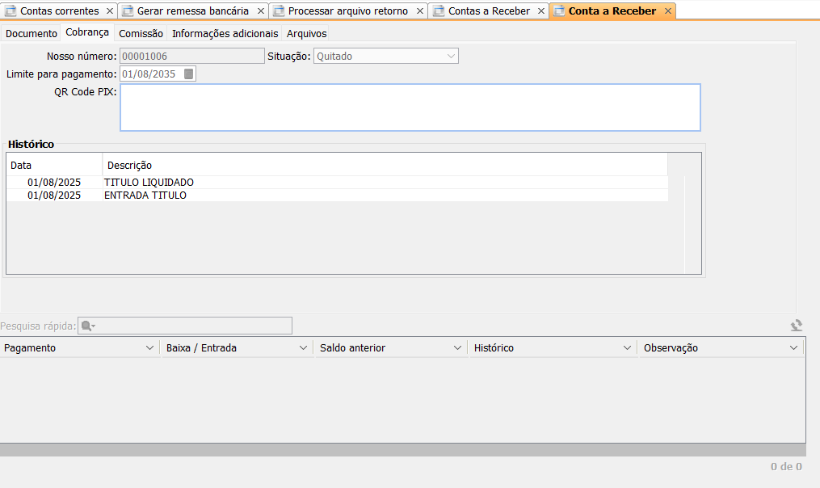
Task: Open the Saldo anterior column dropdown
Action: [458, 348]
